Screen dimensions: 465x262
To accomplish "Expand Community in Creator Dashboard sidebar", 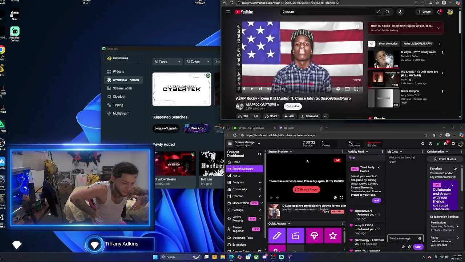I will coord(259,189).
